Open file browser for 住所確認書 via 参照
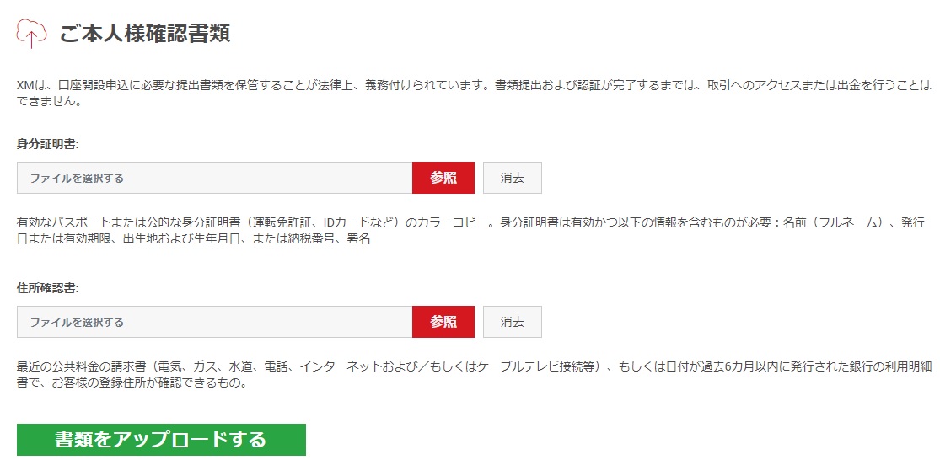The width and height of the screenshot is (940, 476). point(443,322)
